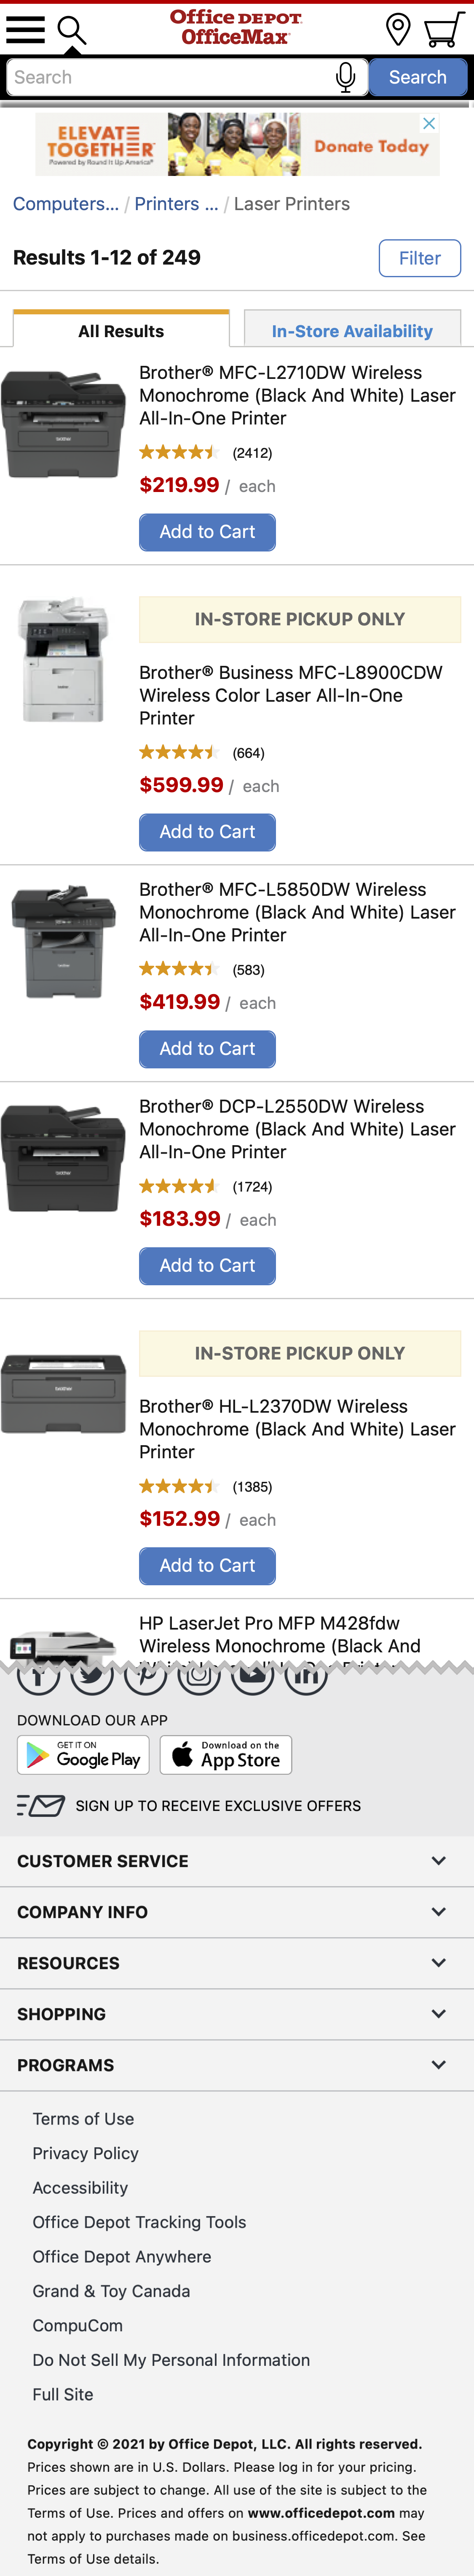Open the store locator pin icon
474x2576 pixels.
[x=397, y=30]
